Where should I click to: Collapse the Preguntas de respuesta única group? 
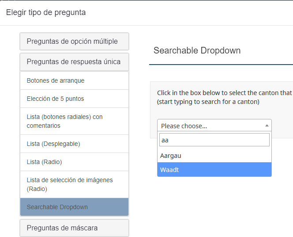click(x=74, y=62)
